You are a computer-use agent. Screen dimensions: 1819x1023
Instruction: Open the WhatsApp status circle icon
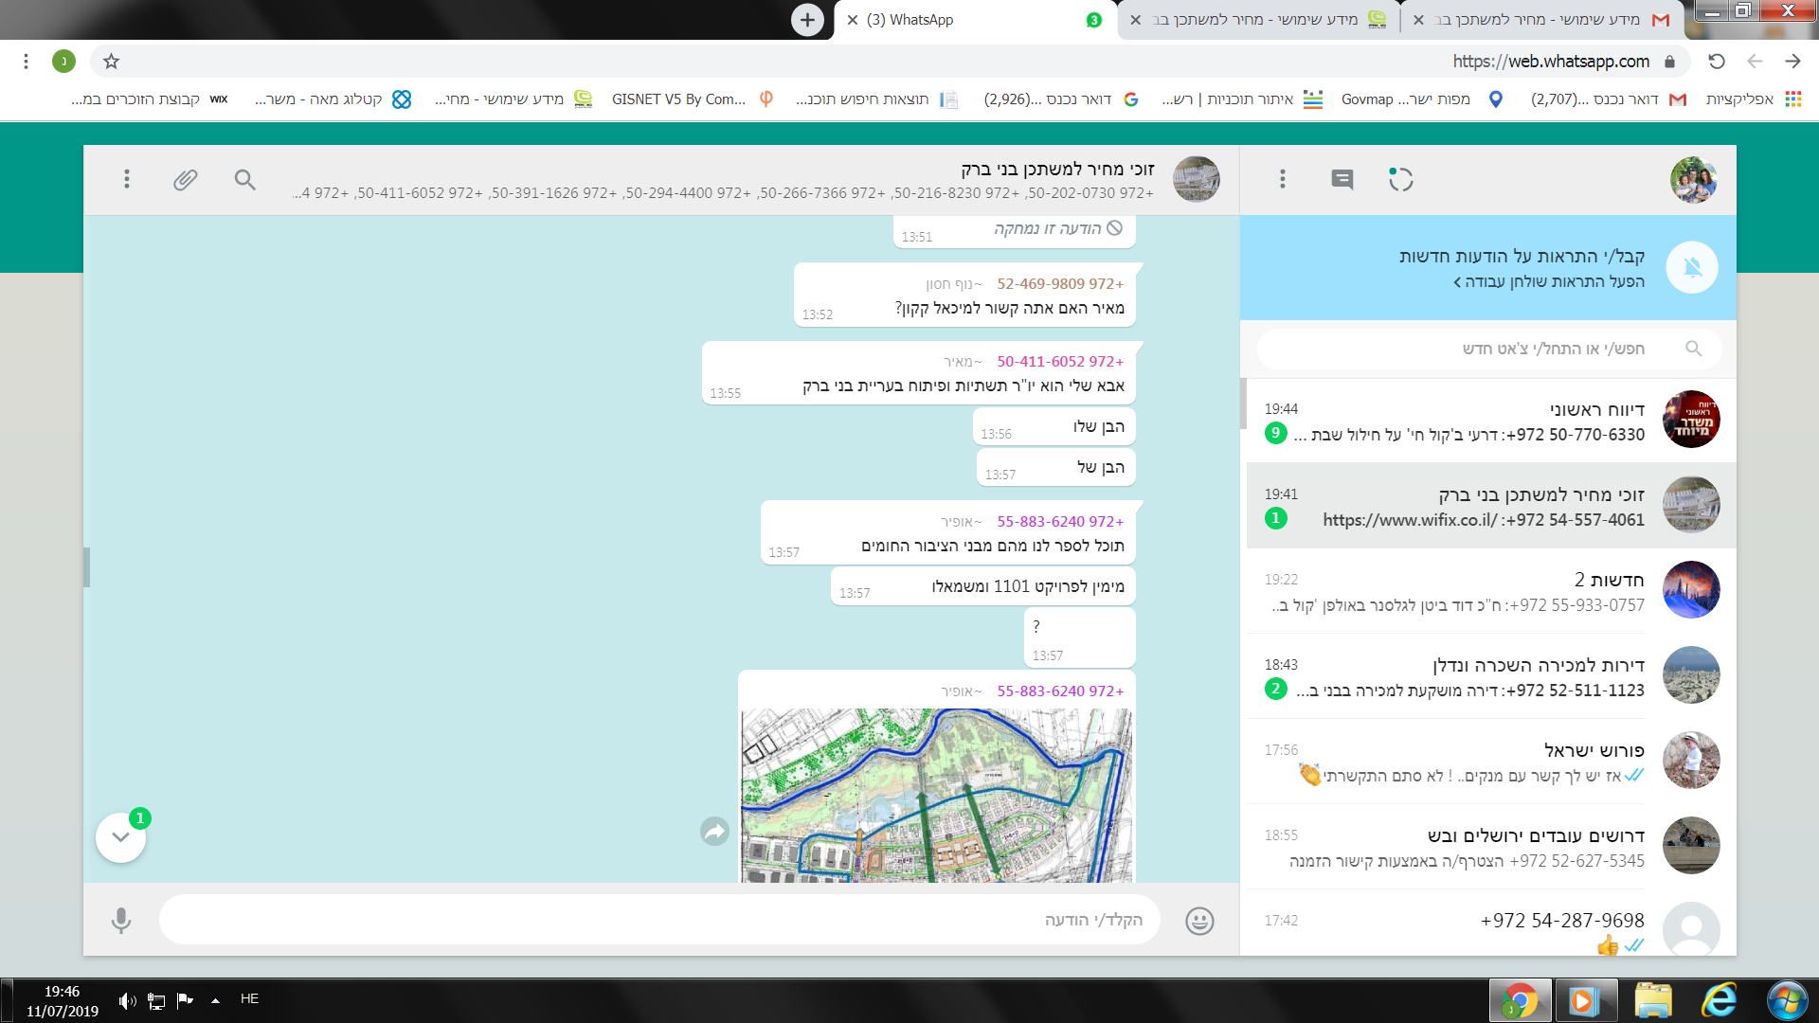click(1400, 179)
